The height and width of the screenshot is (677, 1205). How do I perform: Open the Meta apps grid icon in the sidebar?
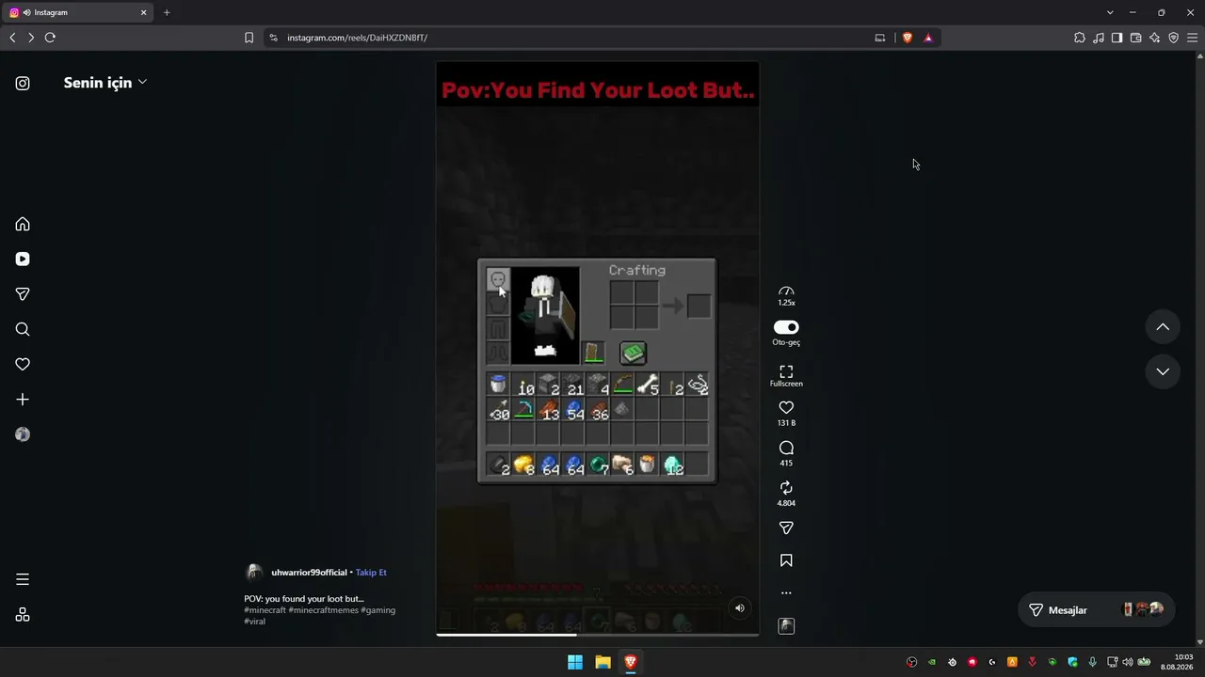(23, 615)
